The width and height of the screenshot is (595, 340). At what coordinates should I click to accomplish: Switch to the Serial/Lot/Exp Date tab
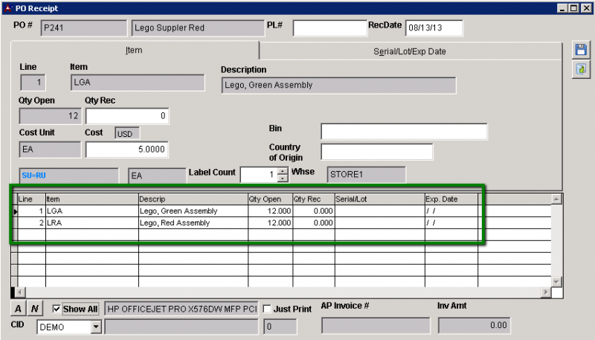point(409,51)
